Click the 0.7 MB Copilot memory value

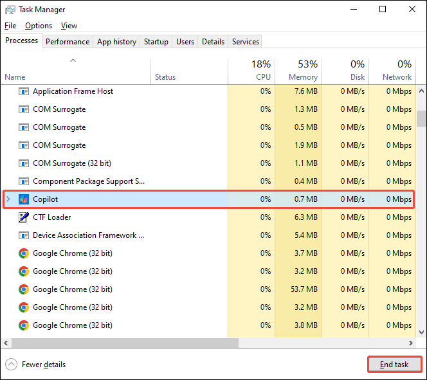(x=306, y=199)
